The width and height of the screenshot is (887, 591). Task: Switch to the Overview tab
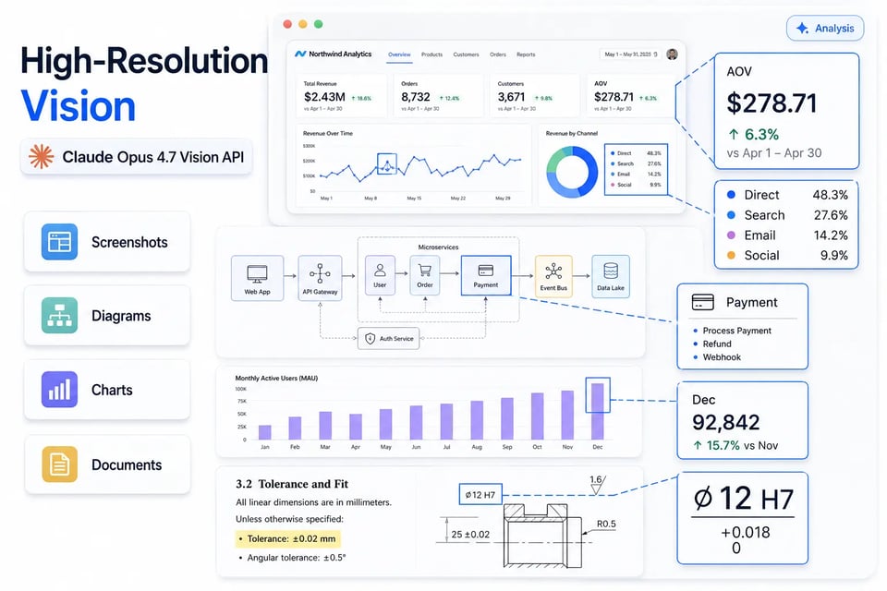click(x=399, y=54)
